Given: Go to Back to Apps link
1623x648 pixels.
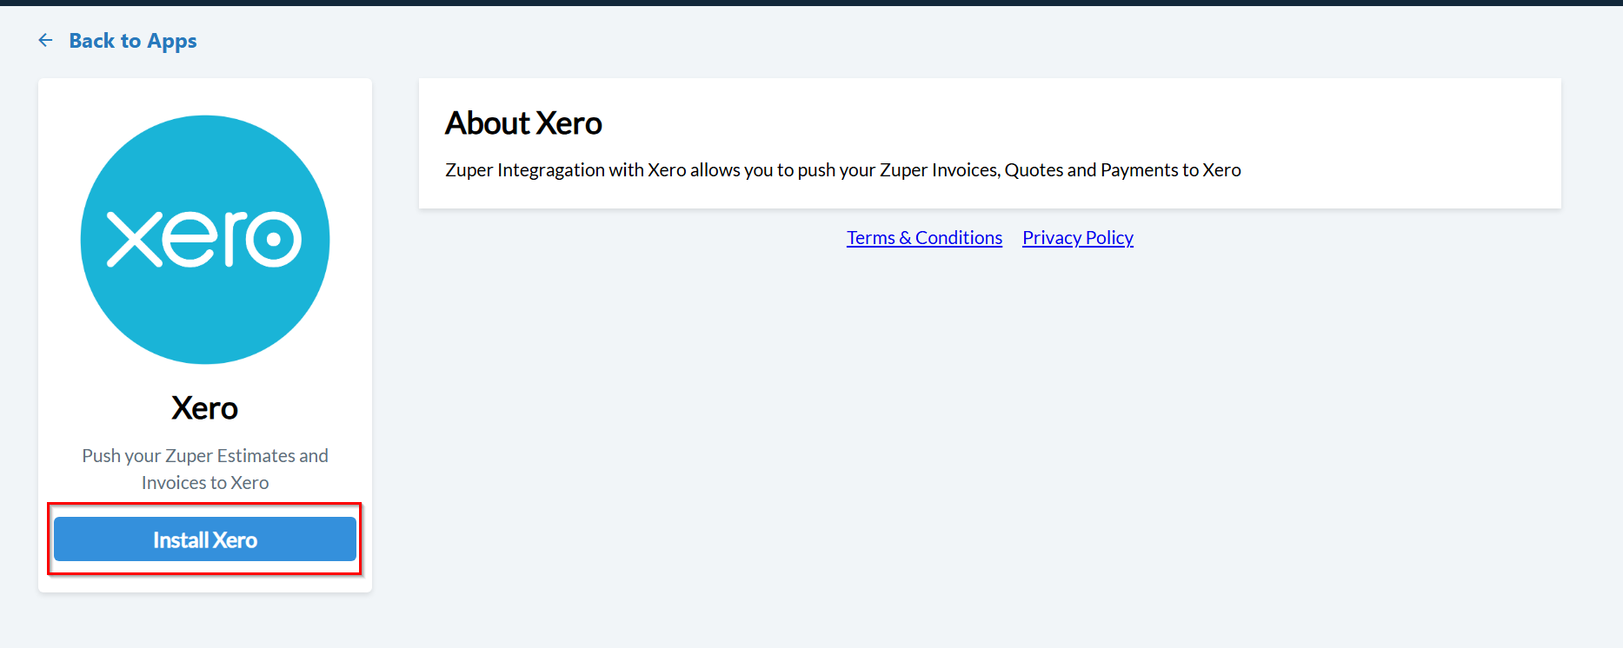Looking at the screenshot, I should 133,41.
